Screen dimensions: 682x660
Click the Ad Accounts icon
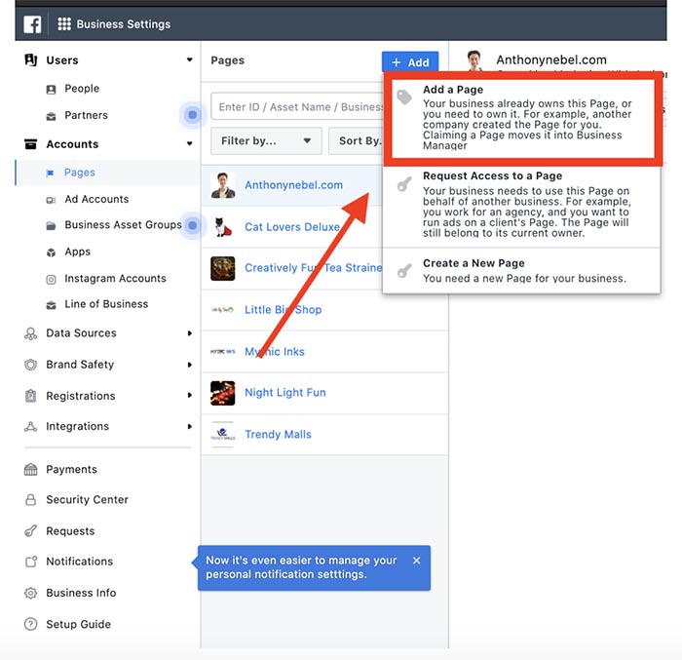[x=51, y=200]
